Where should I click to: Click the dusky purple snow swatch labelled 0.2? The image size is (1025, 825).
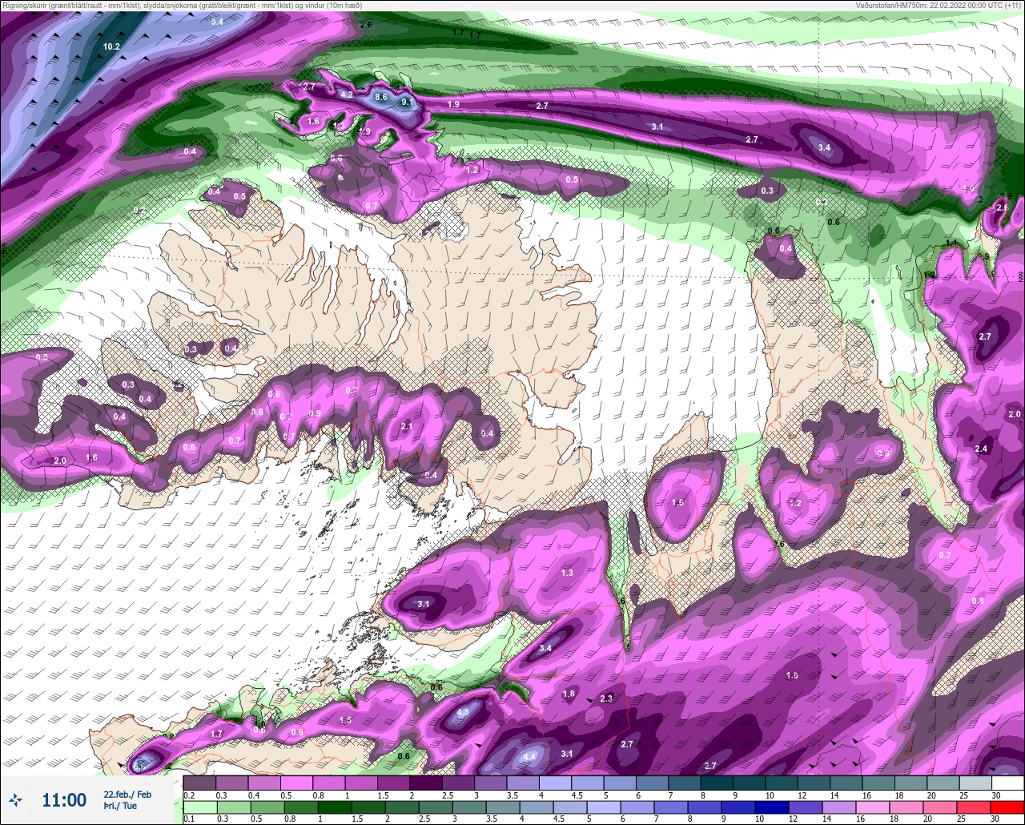(x=199, y=783)
